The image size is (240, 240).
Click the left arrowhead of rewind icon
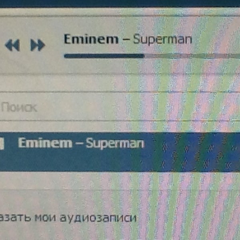point(8,45)
